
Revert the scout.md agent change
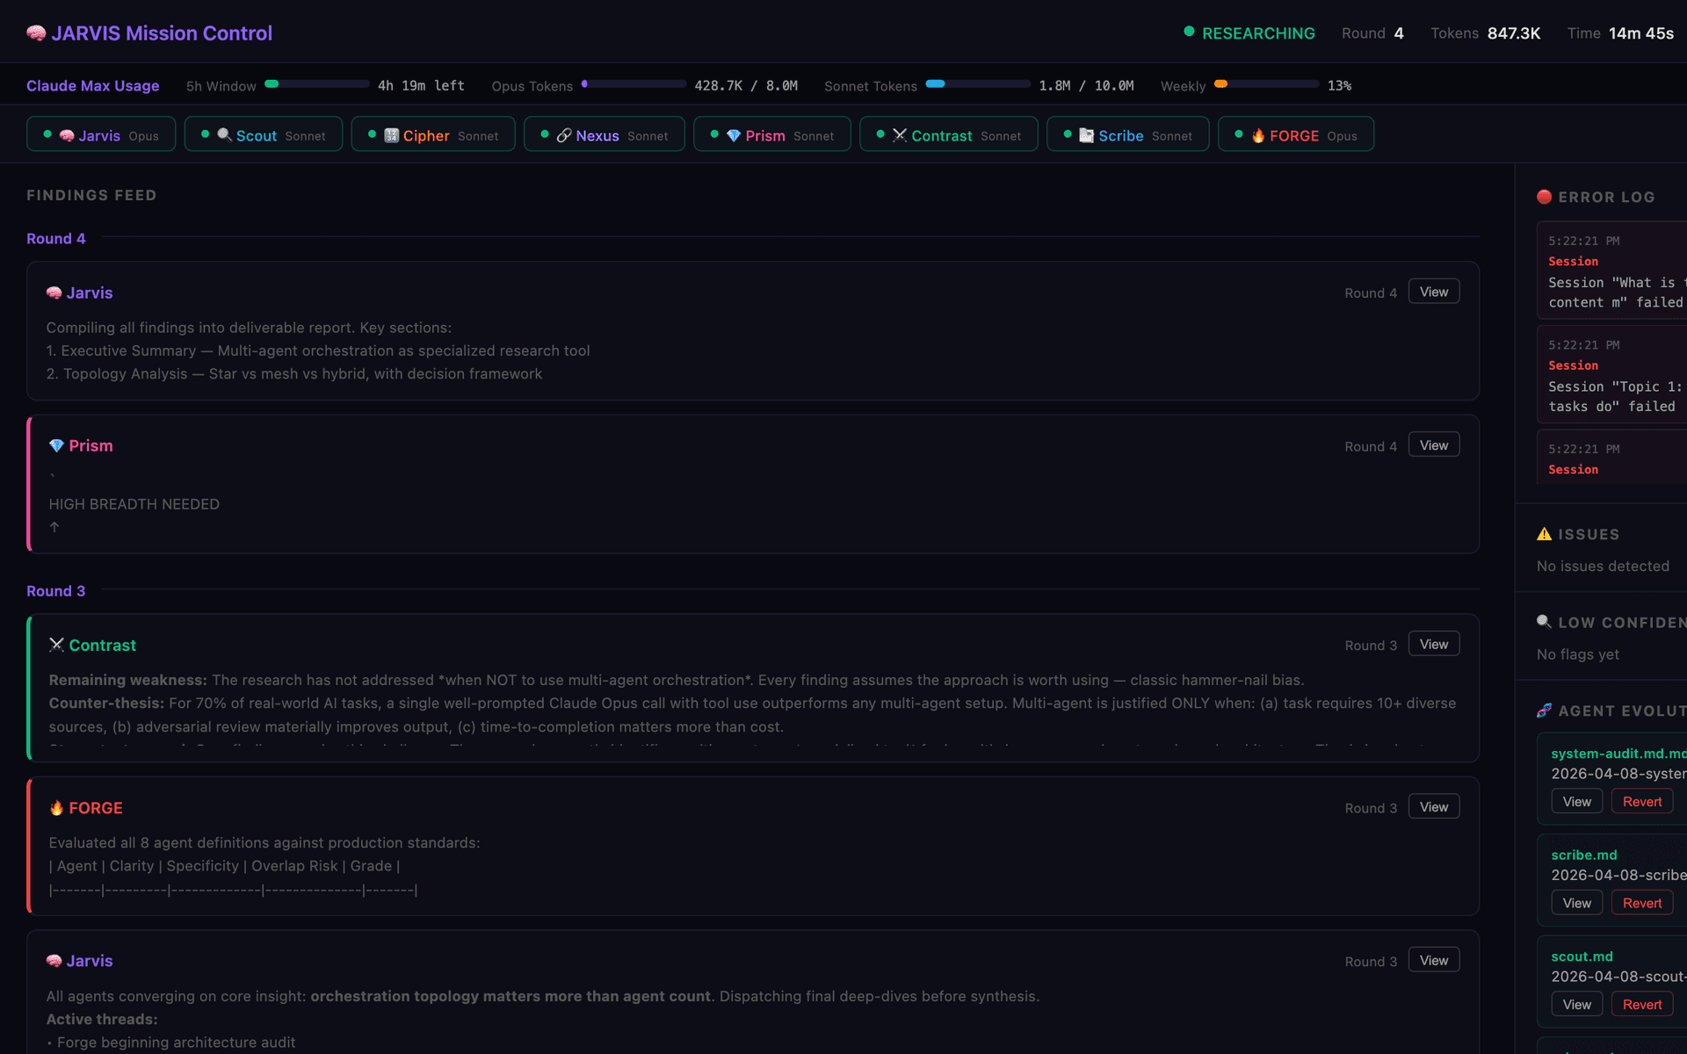tap(1641, 1004)
